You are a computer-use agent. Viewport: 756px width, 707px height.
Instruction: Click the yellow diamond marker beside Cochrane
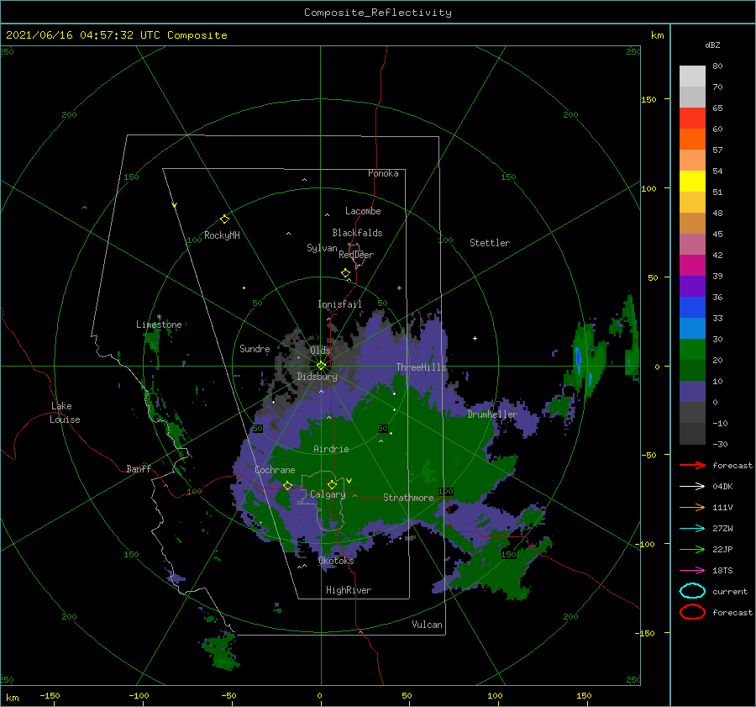(x=287, y=486)
